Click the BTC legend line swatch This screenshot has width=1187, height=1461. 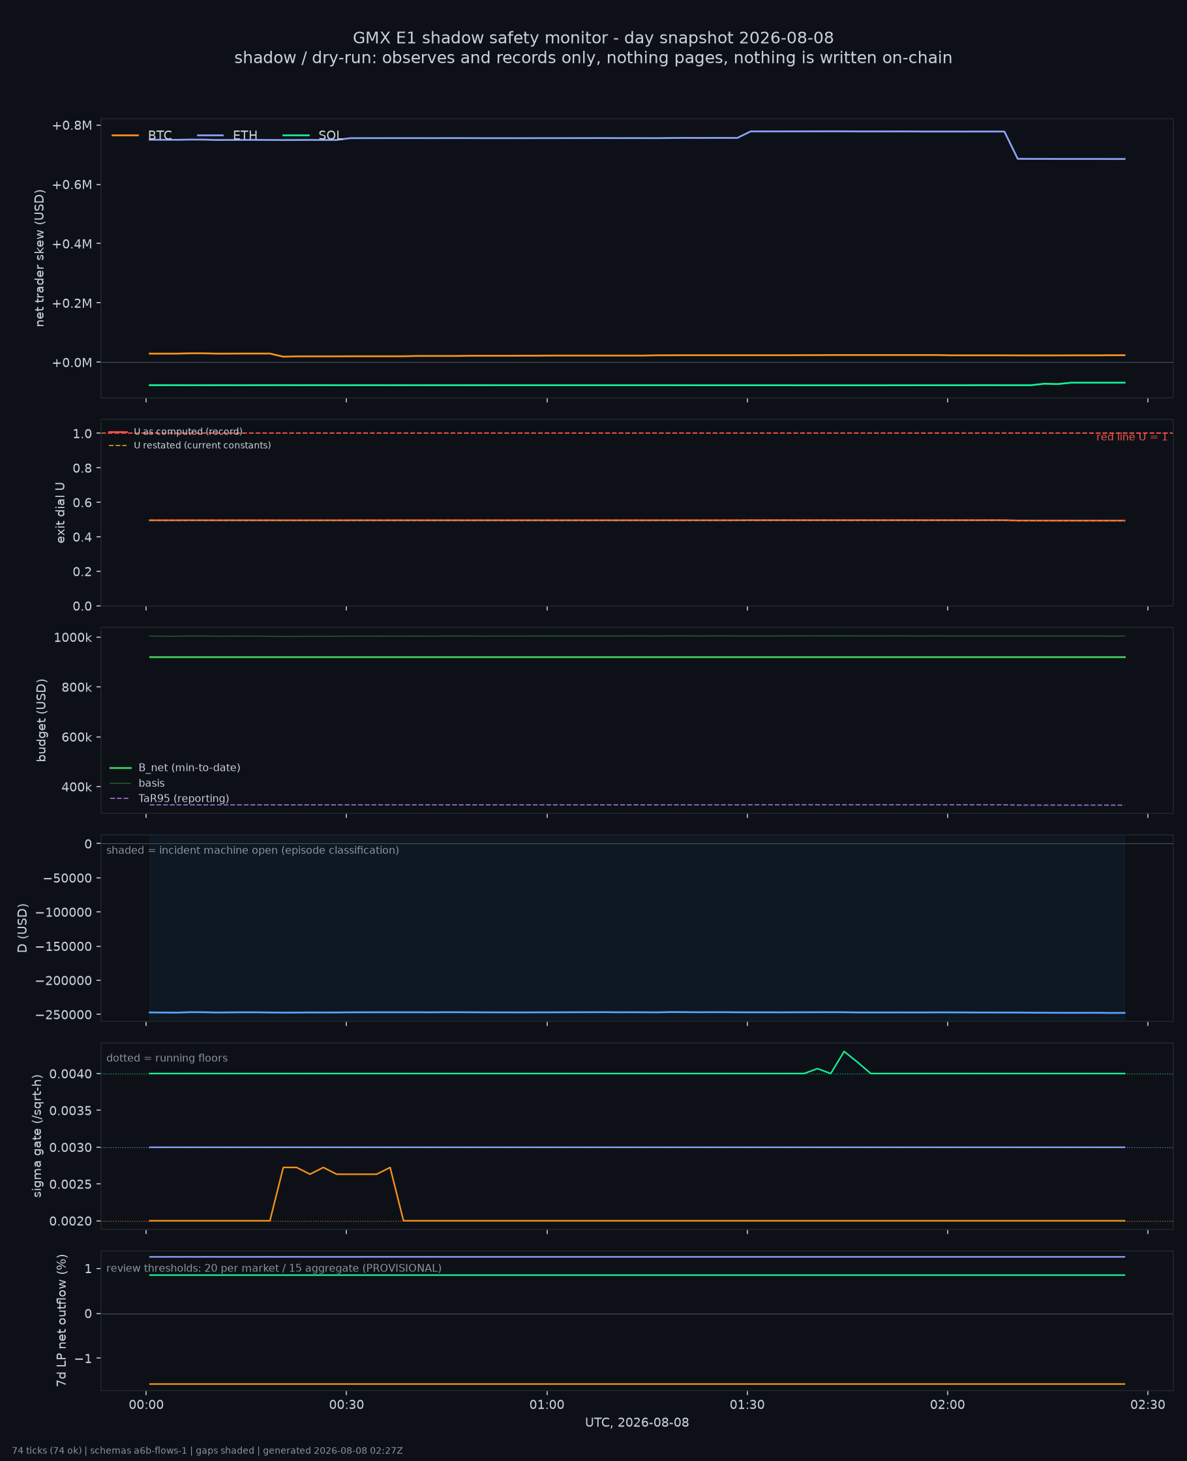click(125, 136)
